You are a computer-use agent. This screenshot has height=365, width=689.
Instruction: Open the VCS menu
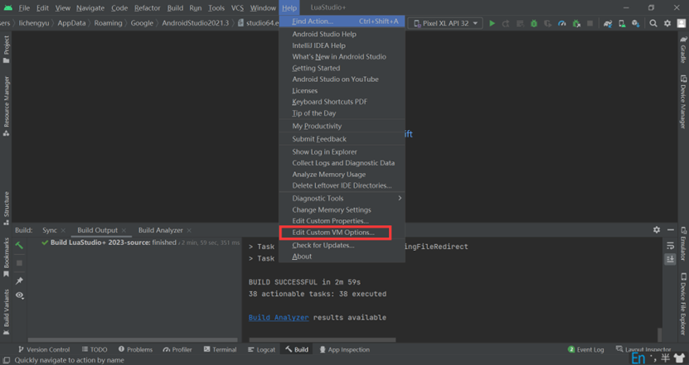point(237,8)
